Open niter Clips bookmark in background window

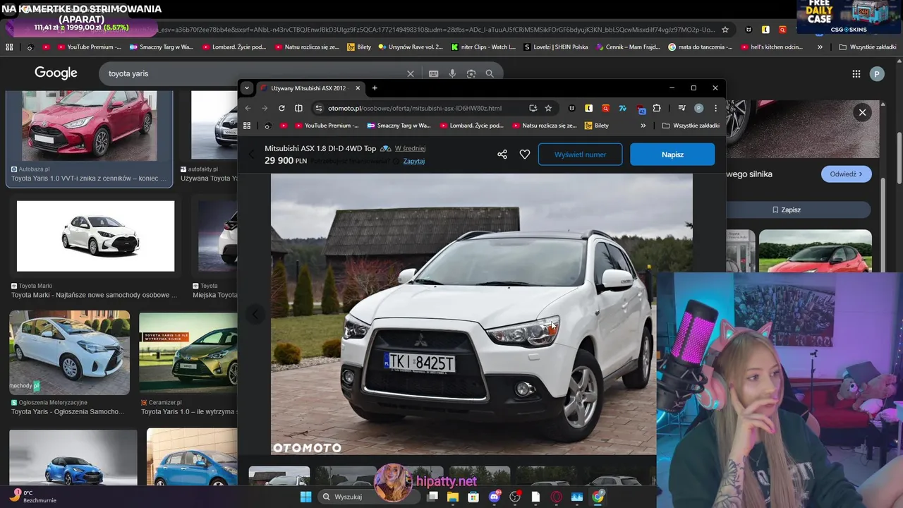(483, 47)
